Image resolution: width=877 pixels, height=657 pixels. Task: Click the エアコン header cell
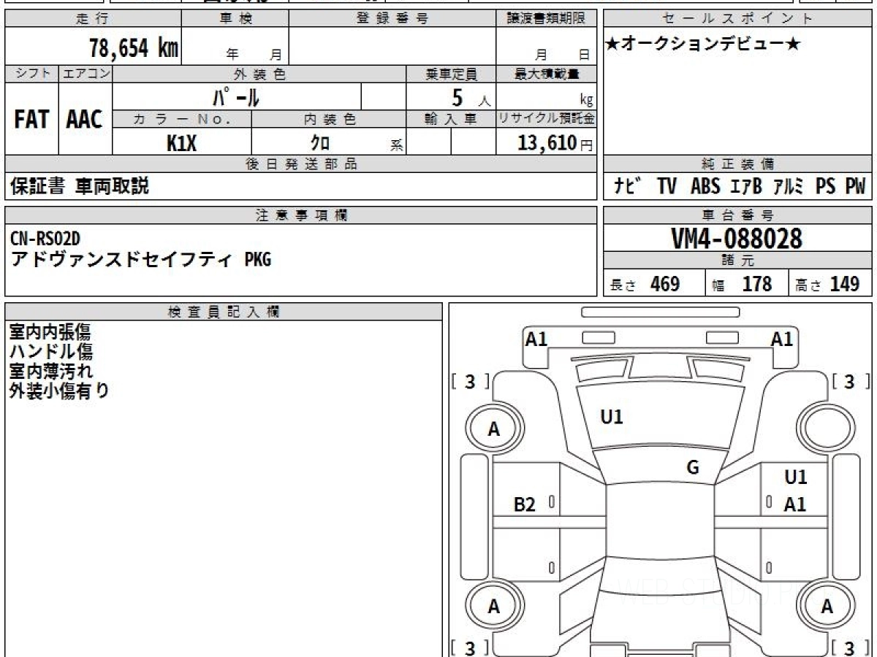point(85,74)
